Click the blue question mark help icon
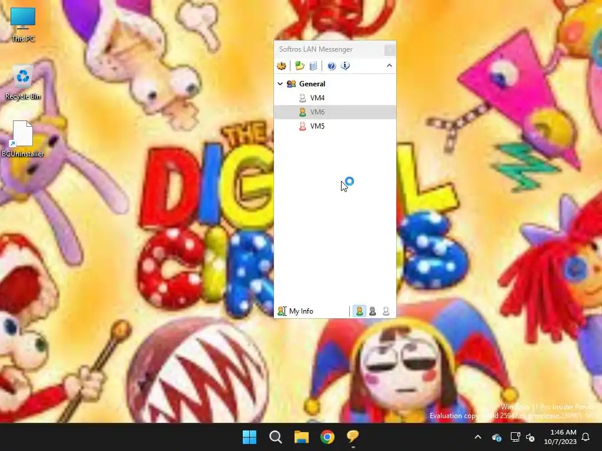The image size is (602, 451). tap(332, 66)
